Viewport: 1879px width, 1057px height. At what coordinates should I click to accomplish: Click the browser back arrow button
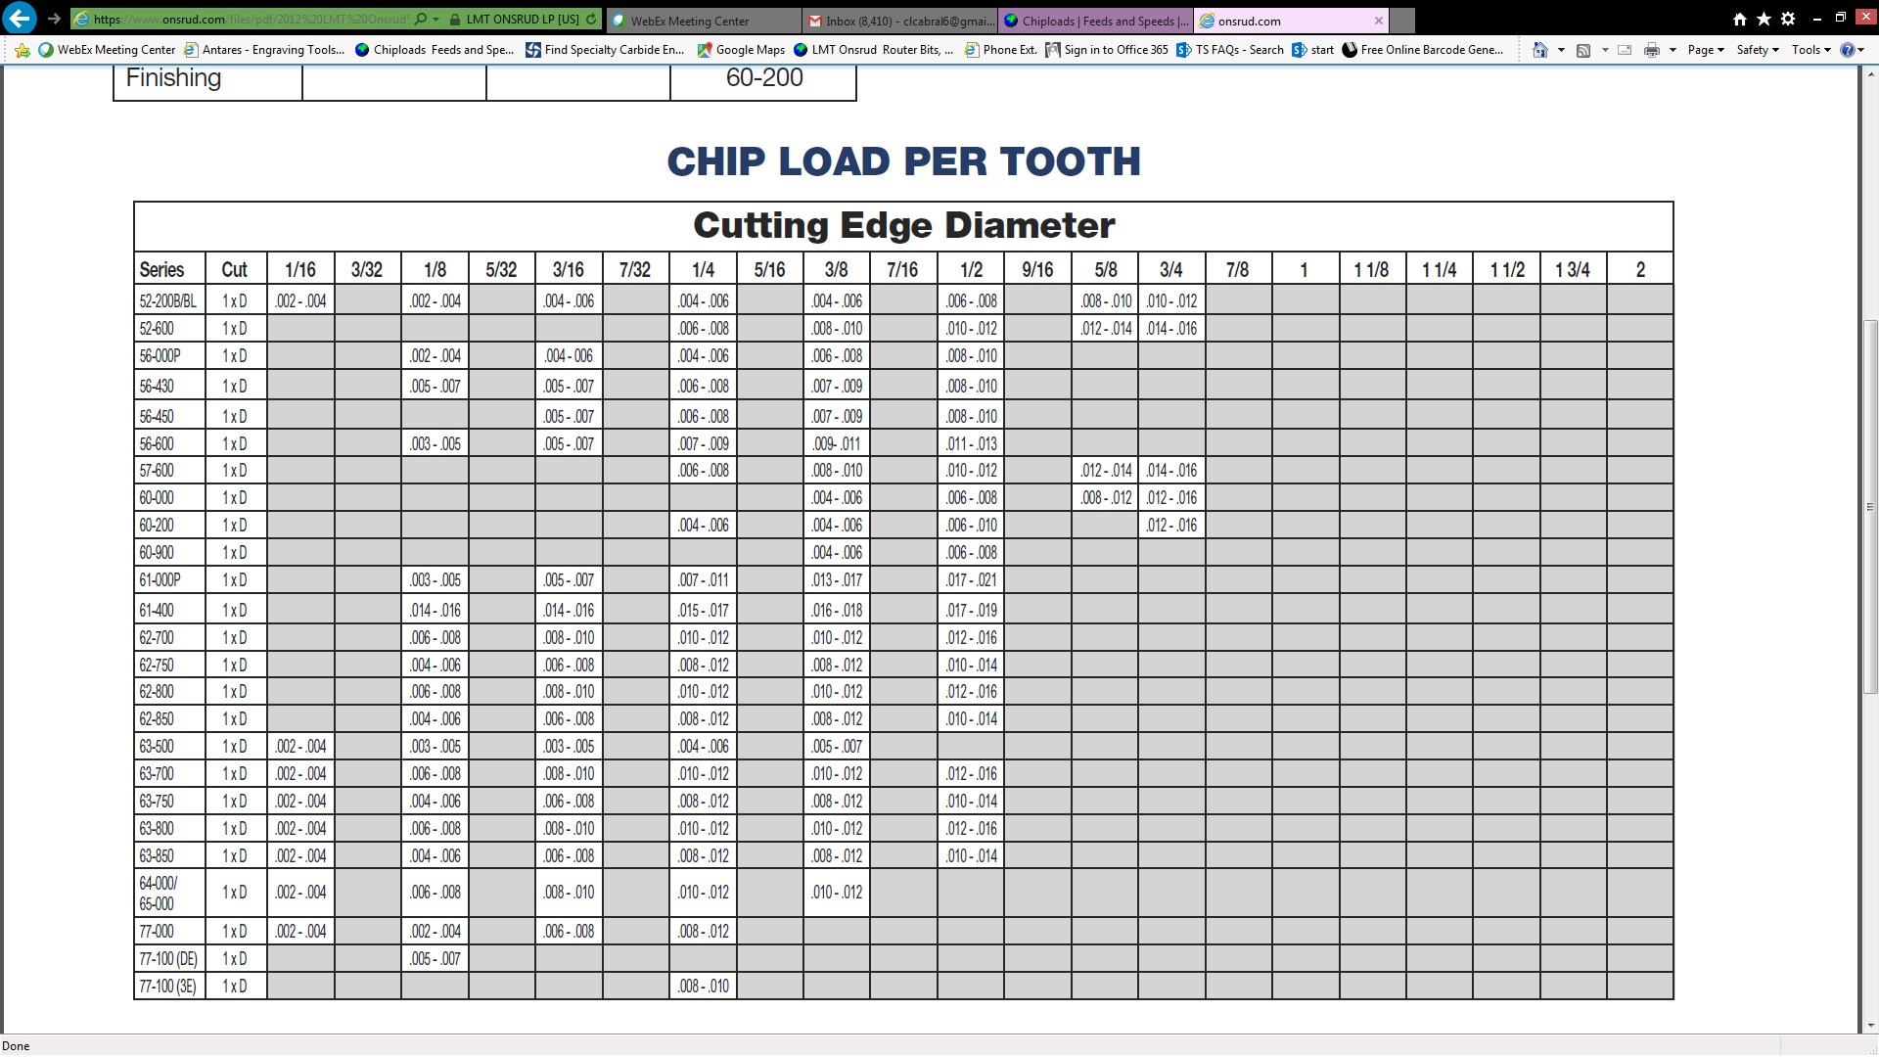pos(20,18)
